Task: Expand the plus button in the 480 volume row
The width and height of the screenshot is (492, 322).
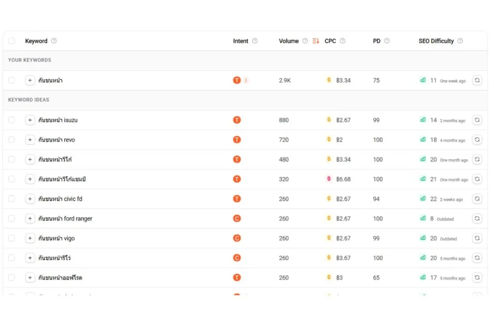Action: [30, 160]
